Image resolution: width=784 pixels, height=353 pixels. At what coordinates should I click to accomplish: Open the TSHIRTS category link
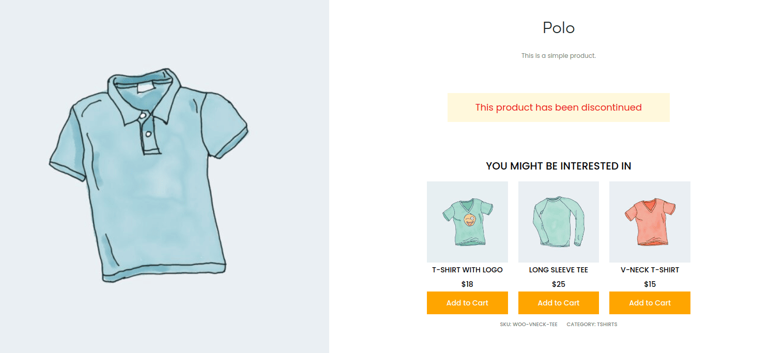pyautogui.click(x=607, y=325)
